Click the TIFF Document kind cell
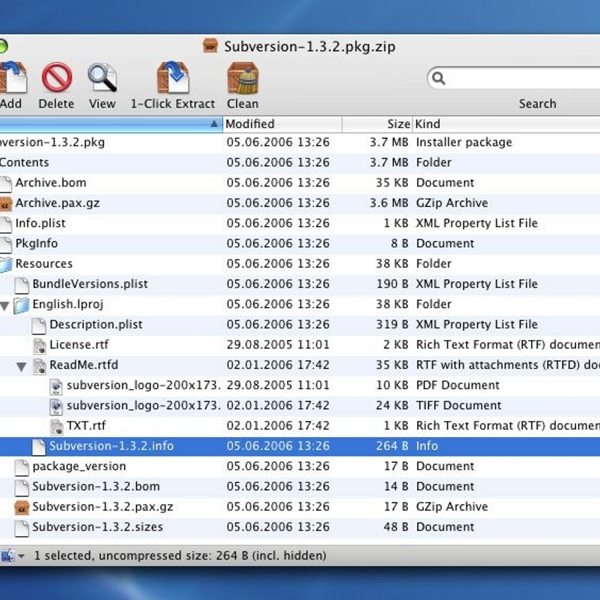Viewport: 600px width, 600px height. pyautogui.click(x=459, y=405)
